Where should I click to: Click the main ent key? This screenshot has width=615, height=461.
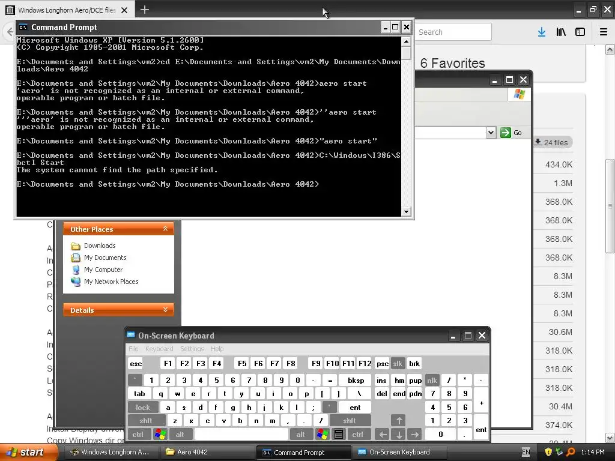pyautogui.click(x=355, y=408)
